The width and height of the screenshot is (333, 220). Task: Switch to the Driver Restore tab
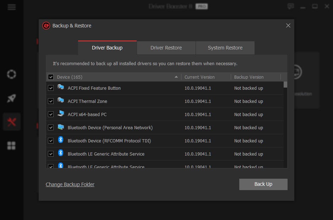[x=166, y=48]
